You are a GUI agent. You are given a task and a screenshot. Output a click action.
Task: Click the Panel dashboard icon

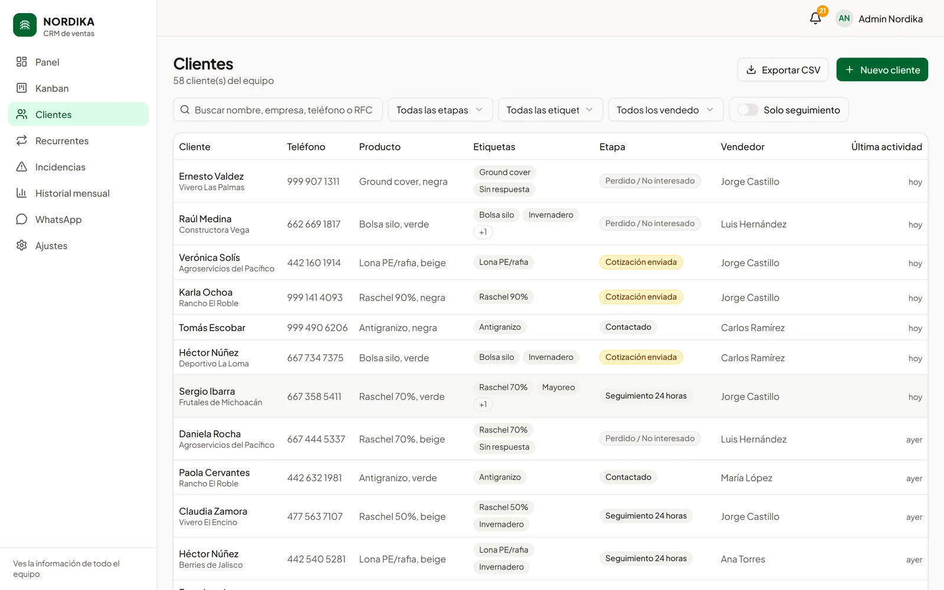point(22,62)
